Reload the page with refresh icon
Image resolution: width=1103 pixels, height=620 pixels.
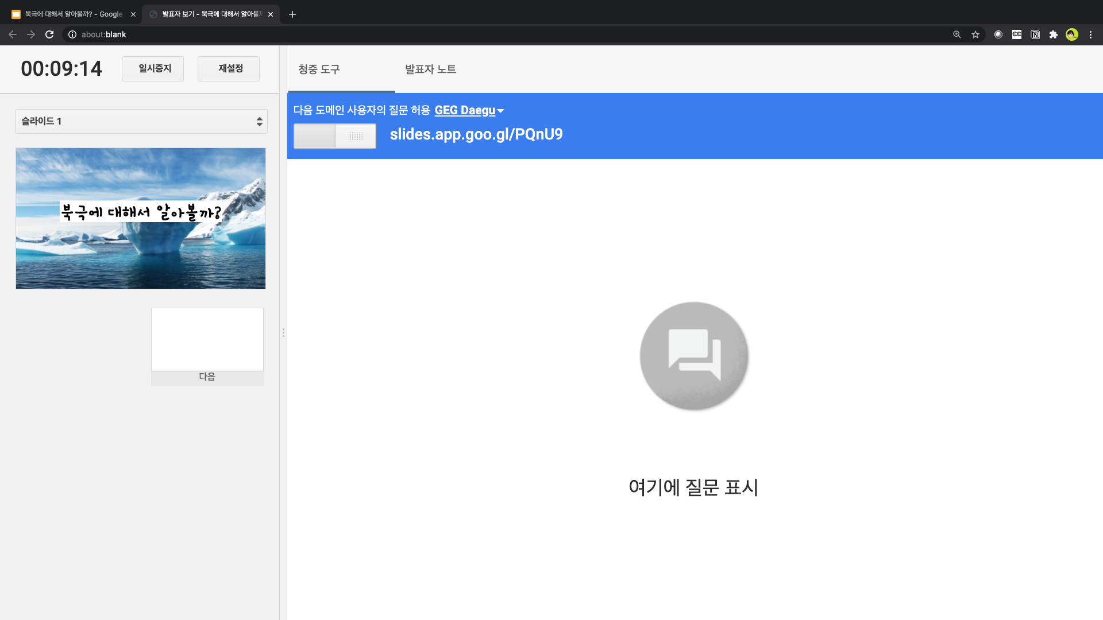tap(49, 34)
